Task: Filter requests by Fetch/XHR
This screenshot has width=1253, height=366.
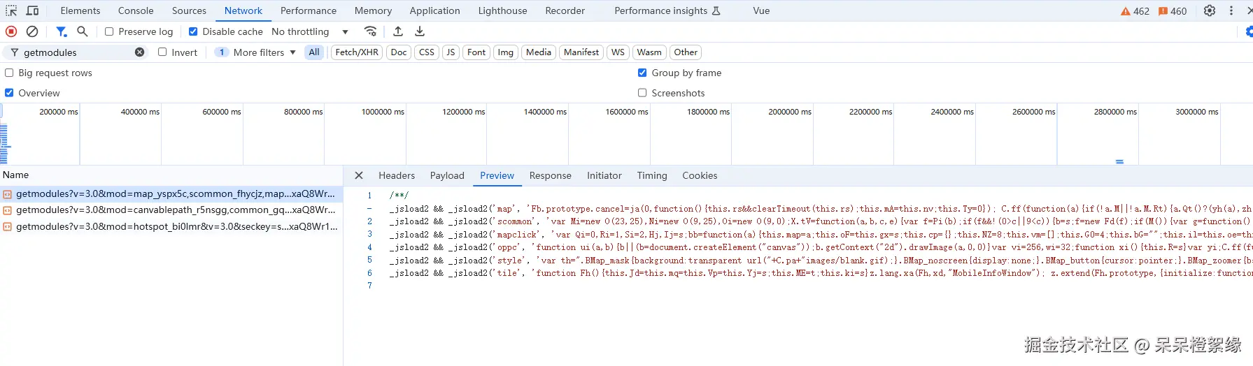Action: (x=357, y=52)
